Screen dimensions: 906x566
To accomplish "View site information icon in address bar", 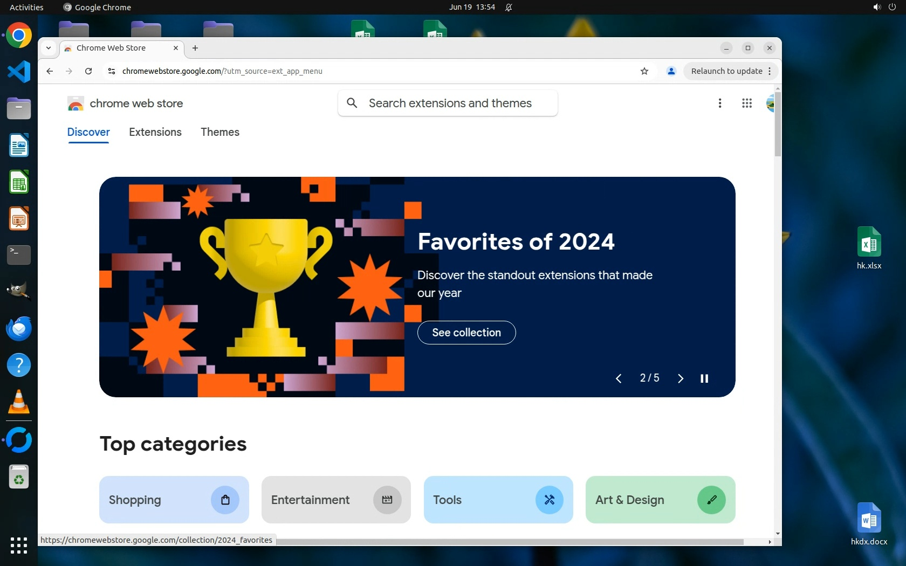I will pos(112,71).
